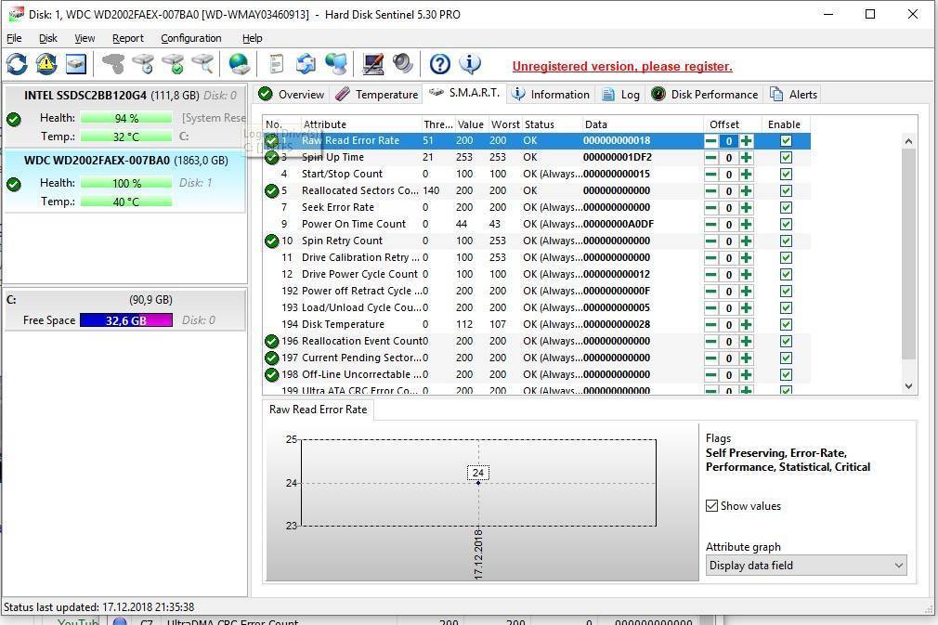This screenshot has width=938, height=625.
Task: Open the Configuration menu
Action: (x=190, y=38)
